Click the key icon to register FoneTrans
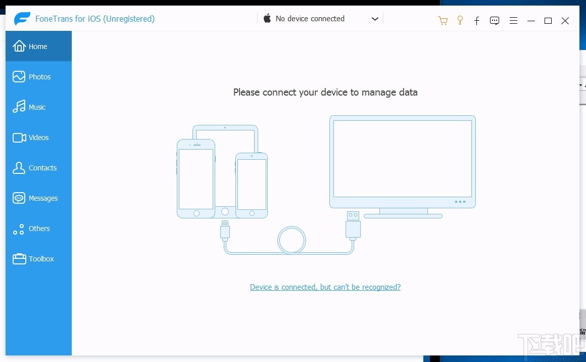This screenshot has height=362, width=586. (x=460, y=20)
